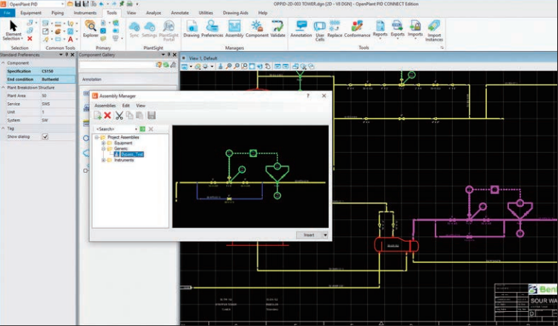The height and width of the screenshot is (326, 558).
Task: Open the Search field dropdown in Assembly Manager
Action: click(136, 129)
